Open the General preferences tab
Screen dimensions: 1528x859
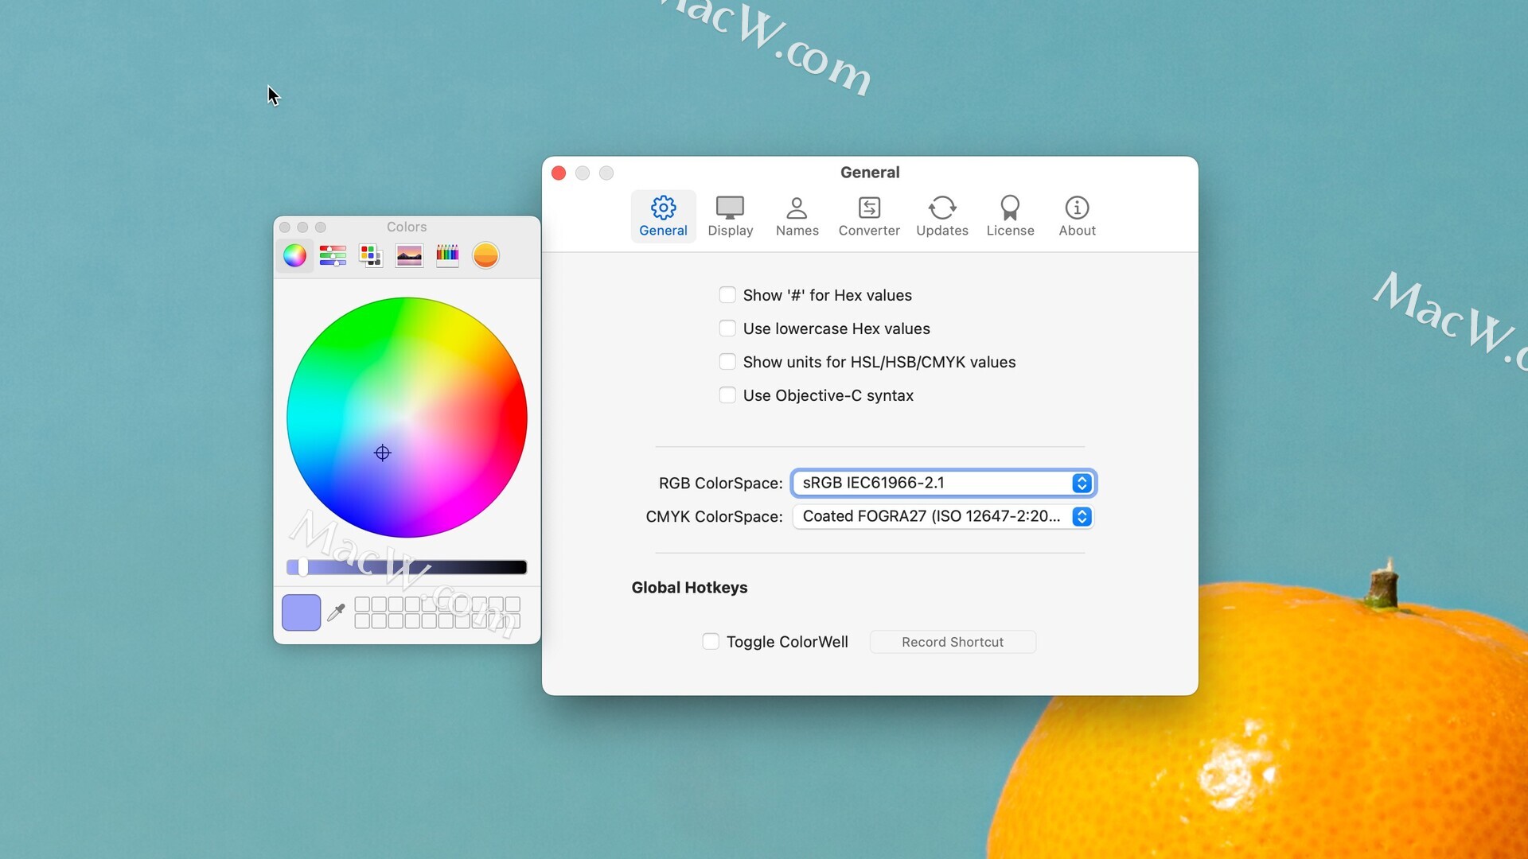663,216
